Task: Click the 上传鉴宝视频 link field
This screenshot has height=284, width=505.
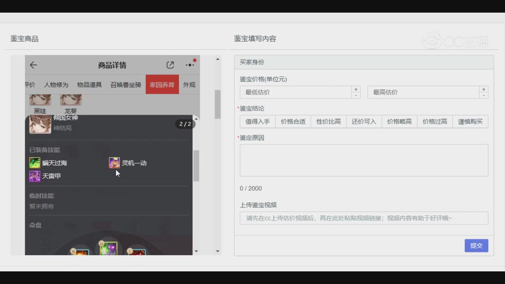Action: click(x=364, y=218)
